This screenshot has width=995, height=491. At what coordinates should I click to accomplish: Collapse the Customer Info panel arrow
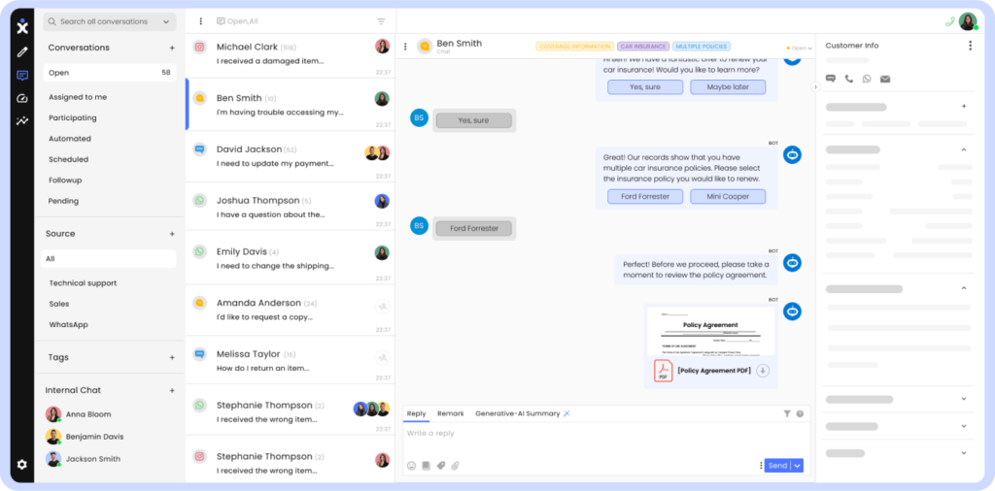pyautogui.click(x=816, y=86)
